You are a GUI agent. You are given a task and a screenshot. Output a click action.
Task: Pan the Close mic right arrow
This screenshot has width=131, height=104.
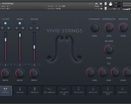[11, 64]
